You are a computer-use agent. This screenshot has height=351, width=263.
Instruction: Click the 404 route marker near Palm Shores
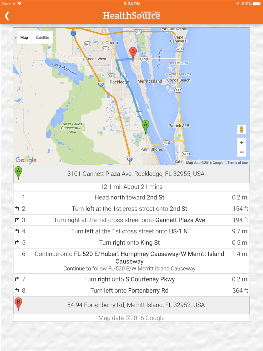pyautogui.click(x=166, y=143)
